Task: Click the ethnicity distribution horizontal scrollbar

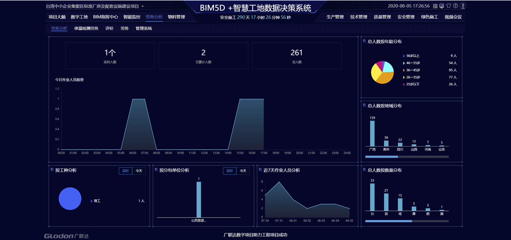Action: point(407,221)
